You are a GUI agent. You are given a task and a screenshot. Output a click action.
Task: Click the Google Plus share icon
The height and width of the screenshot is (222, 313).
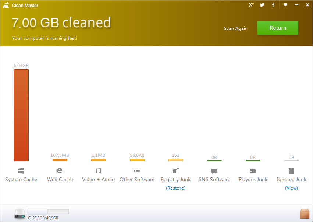coord(251,5)
